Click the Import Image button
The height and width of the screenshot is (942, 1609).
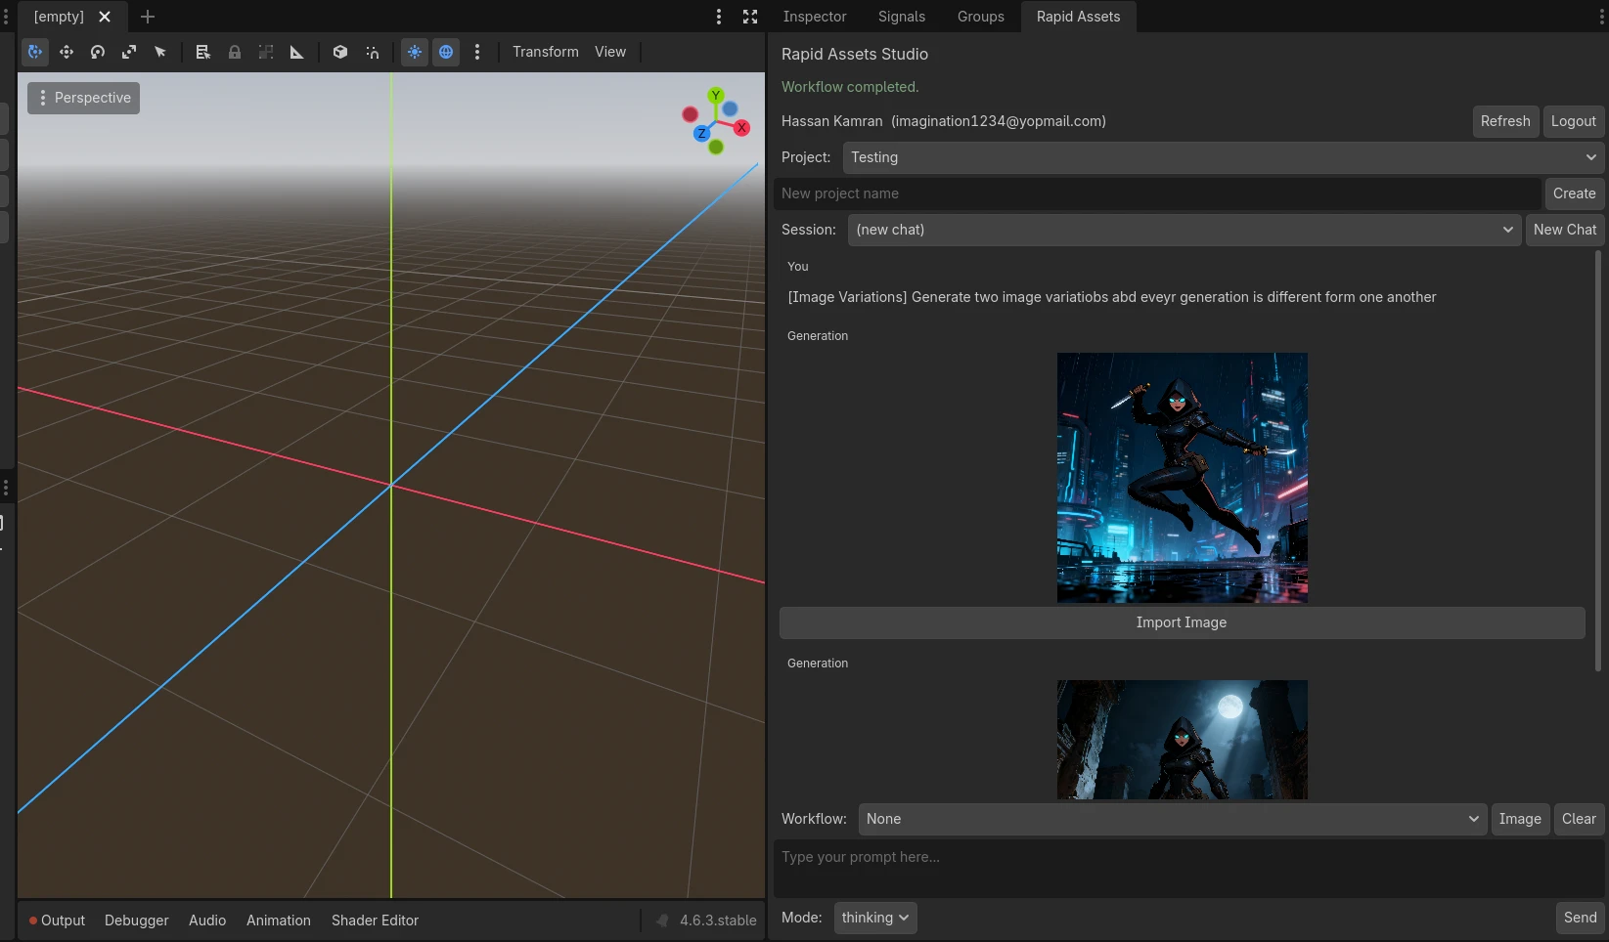(1182, 622)
